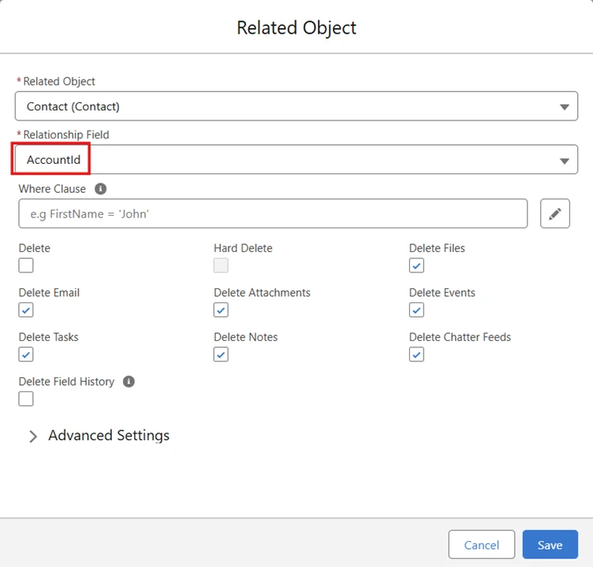Expand Advanced Settings chevron
The width and height of the screenshot is (593, 567).
click(x=33, y=436)
